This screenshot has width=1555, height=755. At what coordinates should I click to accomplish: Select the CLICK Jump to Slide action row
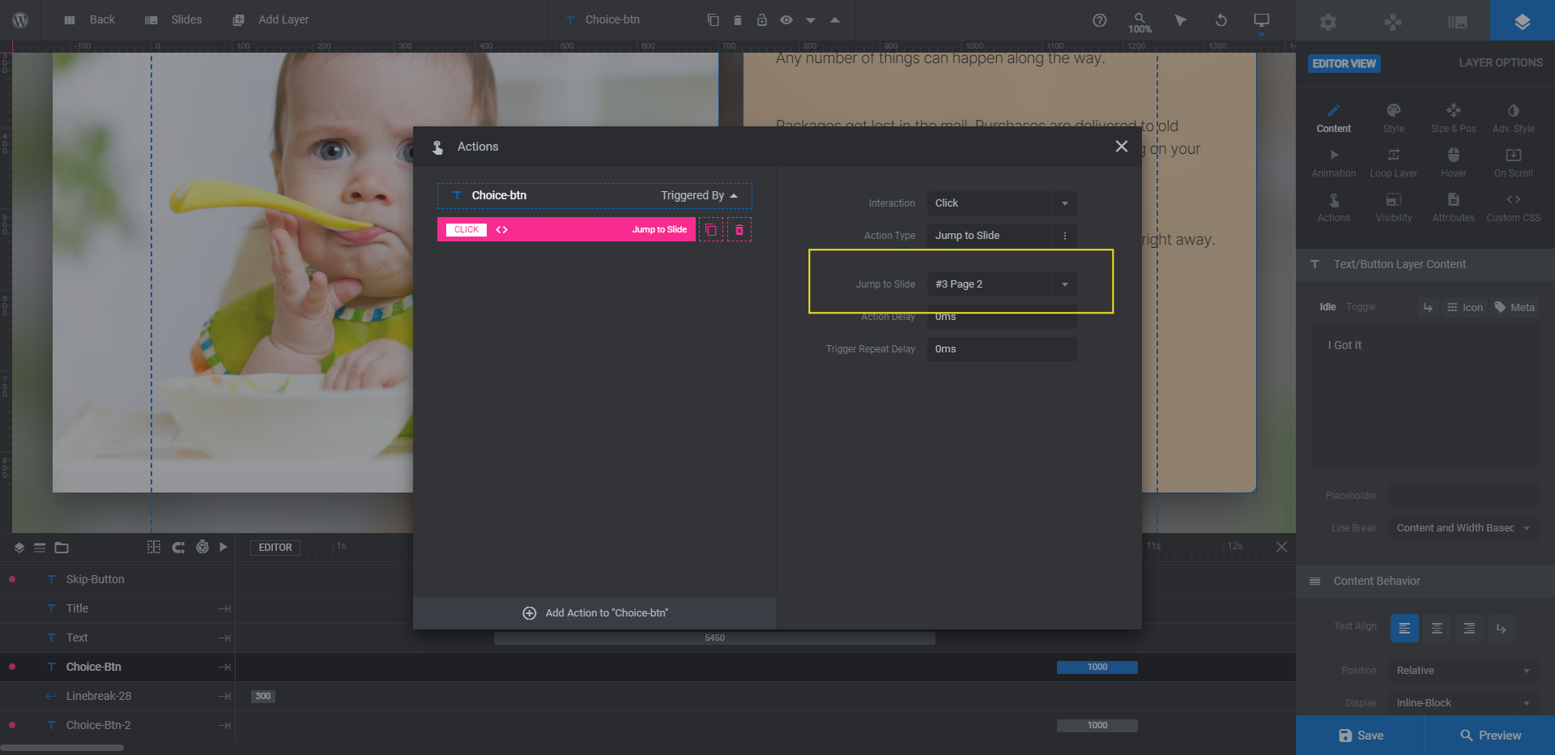point(566,229)
